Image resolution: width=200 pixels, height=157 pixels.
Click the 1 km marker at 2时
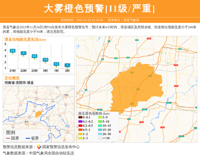coord(67,65)
